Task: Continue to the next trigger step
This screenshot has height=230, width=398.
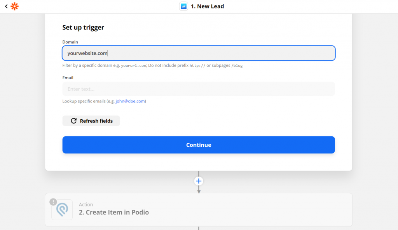Action: pyautogui.click(x=199, y=145)
